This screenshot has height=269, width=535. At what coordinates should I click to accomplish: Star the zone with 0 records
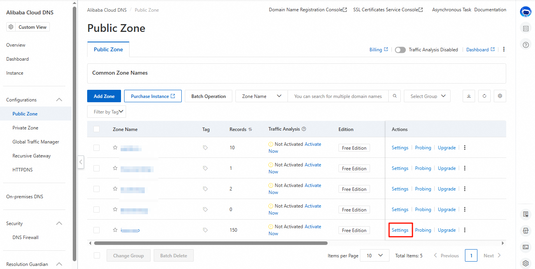pyautogui.click(x=115, y=209)
